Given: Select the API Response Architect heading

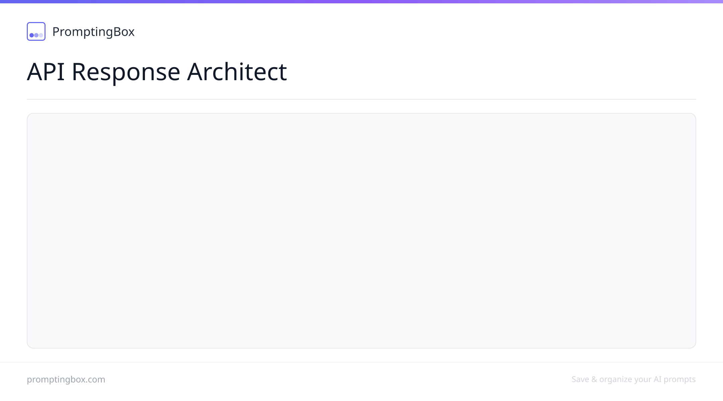Looking at the screenshot, I should pyautogui.click(x=157, y=72).
